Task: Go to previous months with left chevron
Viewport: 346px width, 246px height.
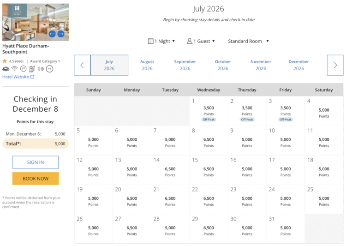Action: pyautogui.click(x=82, y=65)
